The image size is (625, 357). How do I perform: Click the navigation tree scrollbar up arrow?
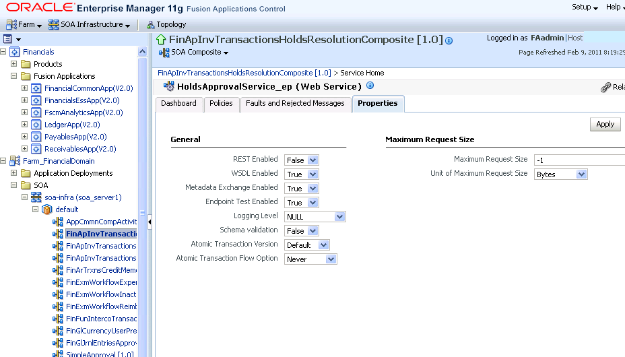pos(142,51)
